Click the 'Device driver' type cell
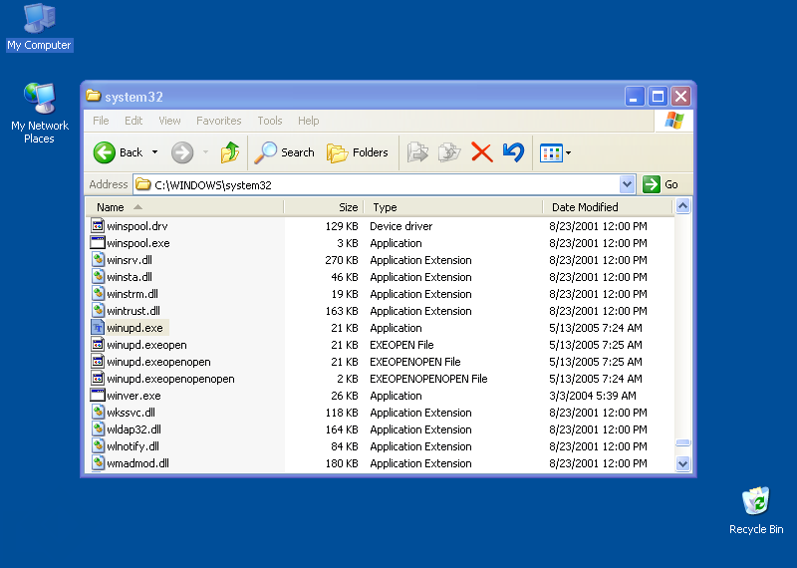Viewport: 797px width, 568px height. [x=401, y=226]
